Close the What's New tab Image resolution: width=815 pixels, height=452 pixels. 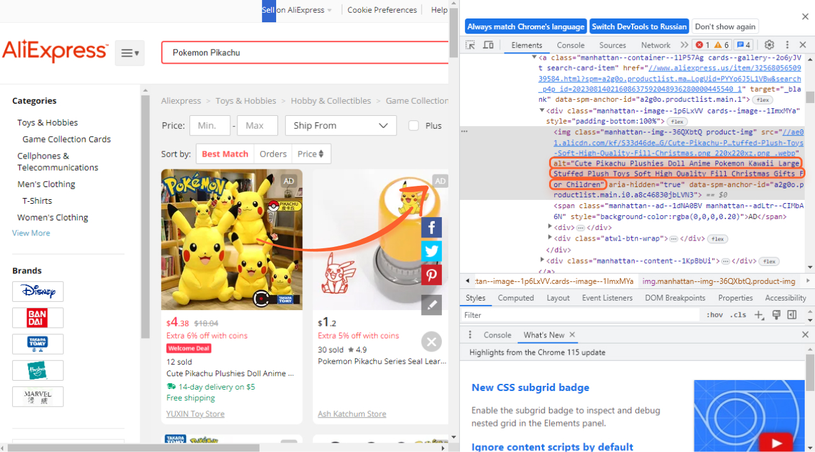click(572, 335)
